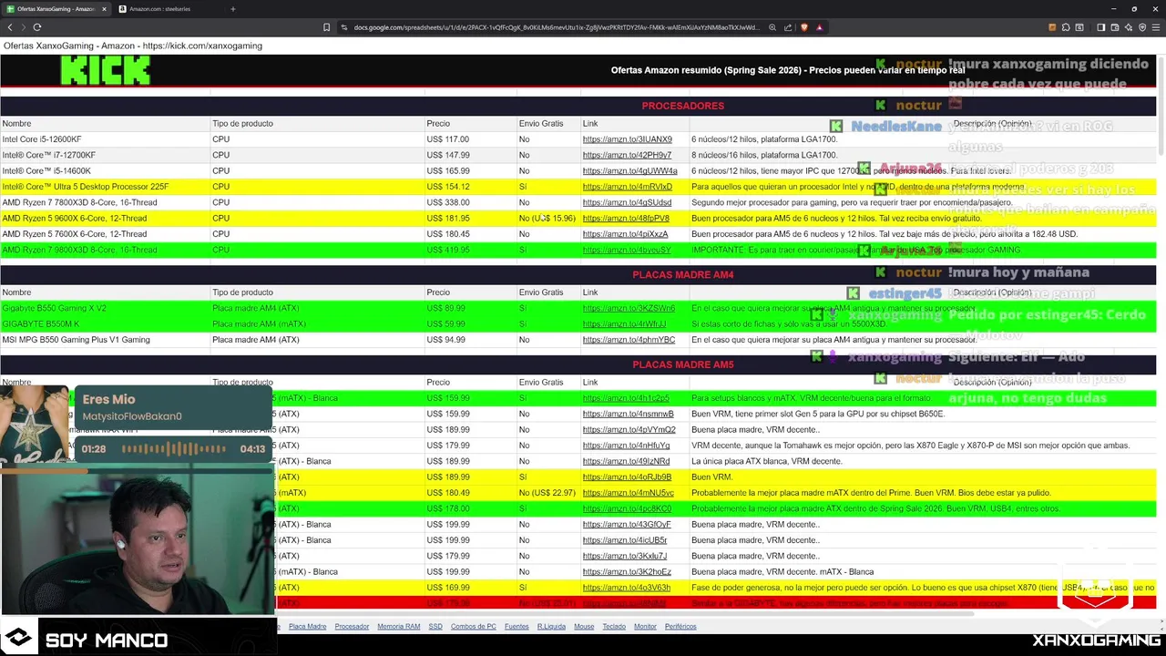Click the share icon in address bar
Image resolution: width=1166 pixels, height=656 pixels.
coord(789,27)
